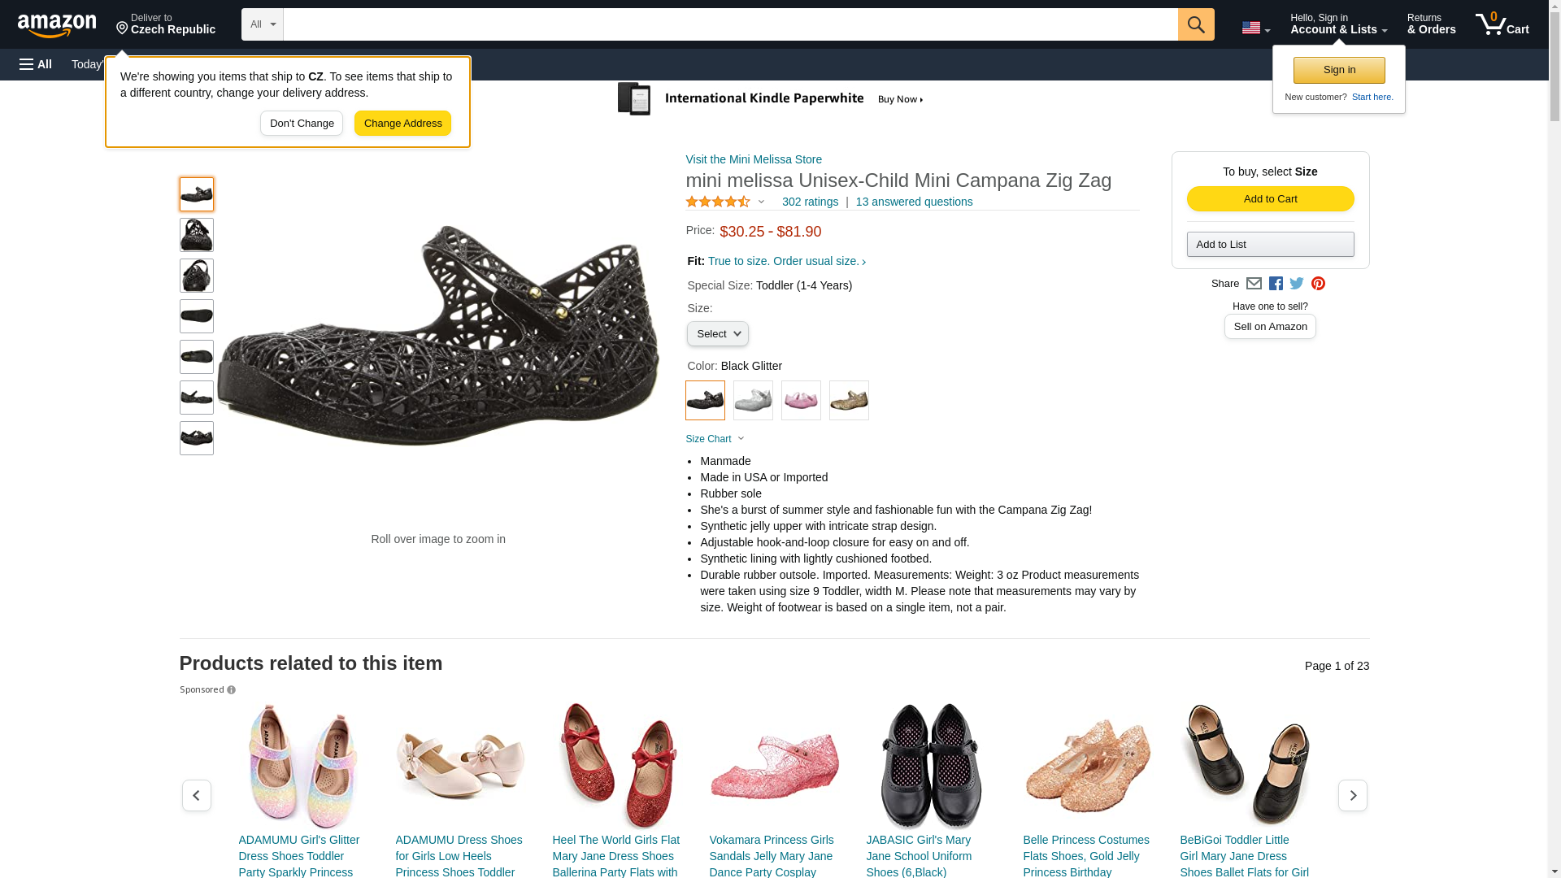Share product on Twitter
This screenshot has height=878, width=1561.
[1297, 284]
